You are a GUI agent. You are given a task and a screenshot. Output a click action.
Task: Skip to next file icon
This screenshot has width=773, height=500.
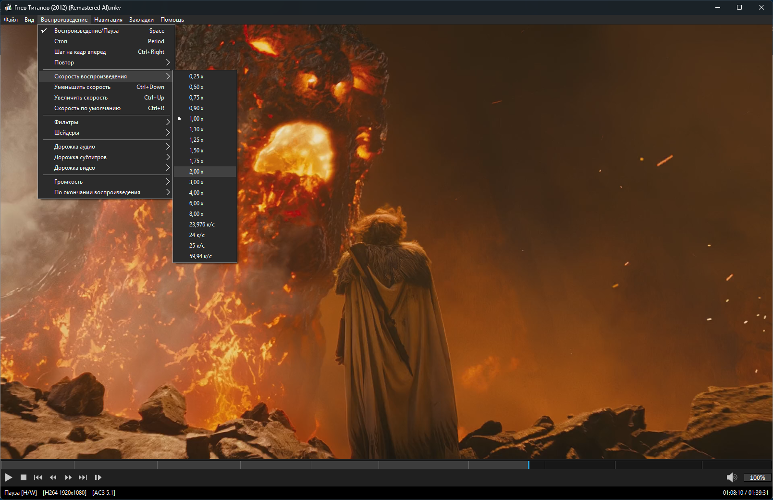[83, 477]
